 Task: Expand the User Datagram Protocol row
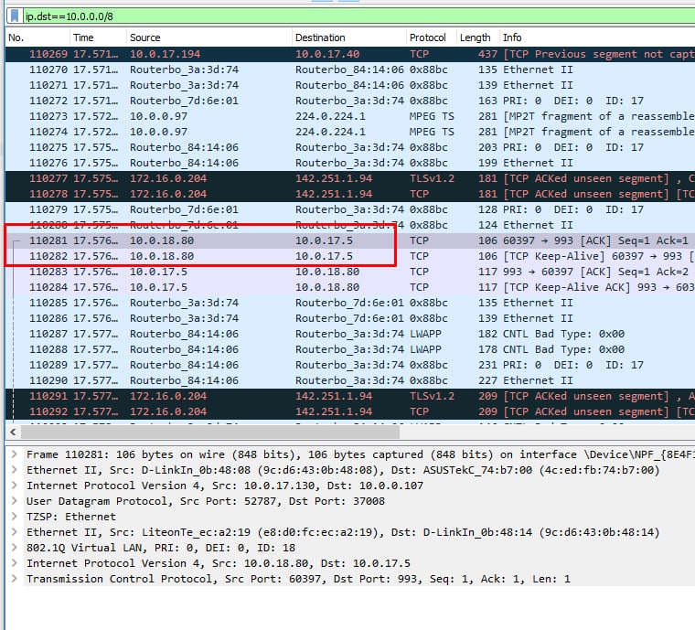click(x=15, y=501)
